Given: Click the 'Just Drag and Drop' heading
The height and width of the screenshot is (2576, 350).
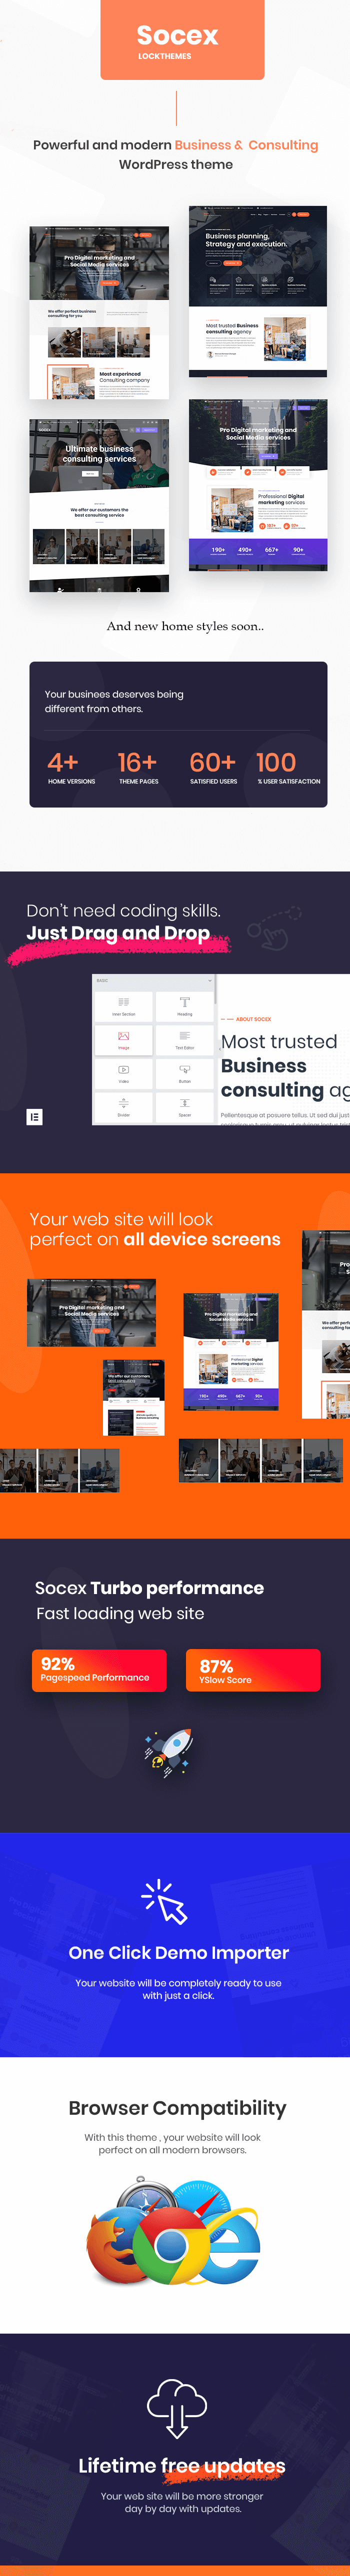Looking at the screenshot, I should point(118,933).
